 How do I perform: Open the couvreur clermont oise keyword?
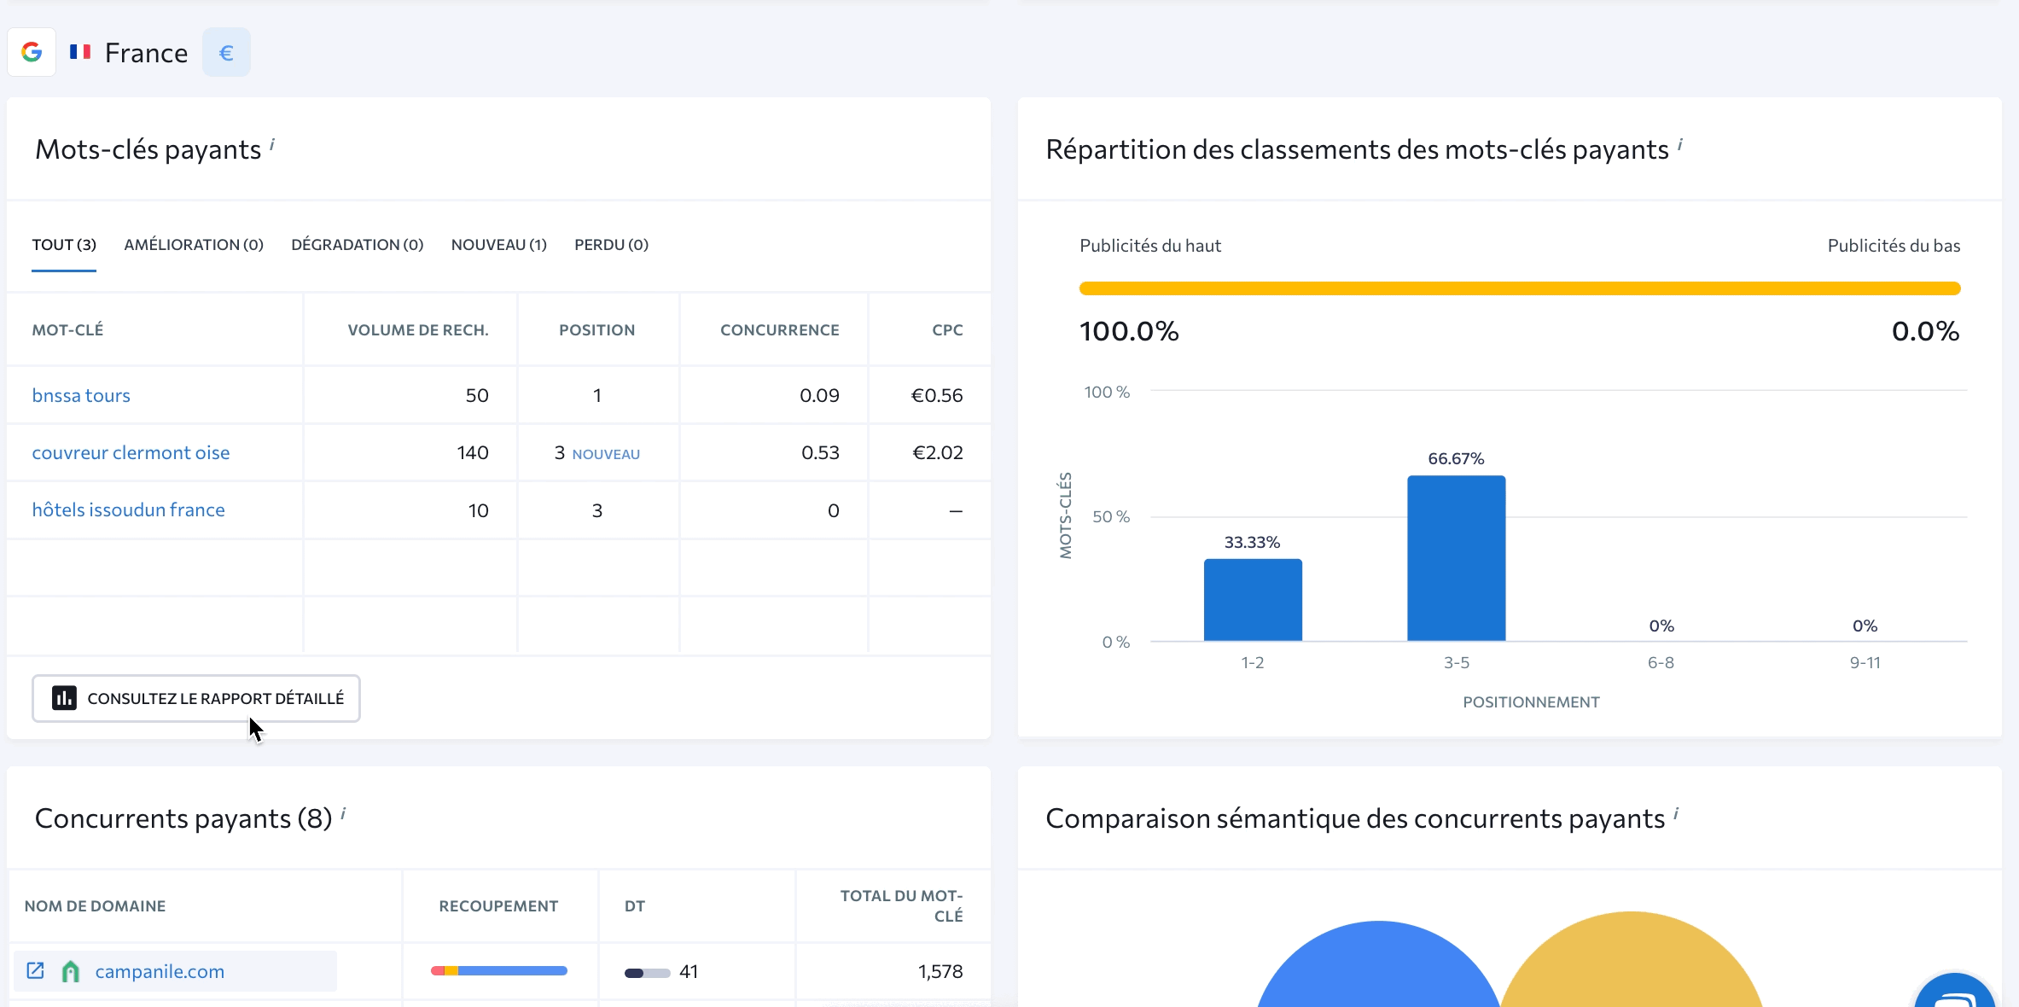[x=131, y=452]
